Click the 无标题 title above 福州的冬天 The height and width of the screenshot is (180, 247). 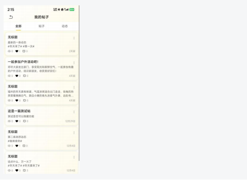coord(13,87)
